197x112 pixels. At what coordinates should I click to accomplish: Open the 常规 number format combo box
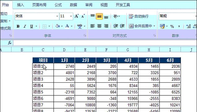178,16
